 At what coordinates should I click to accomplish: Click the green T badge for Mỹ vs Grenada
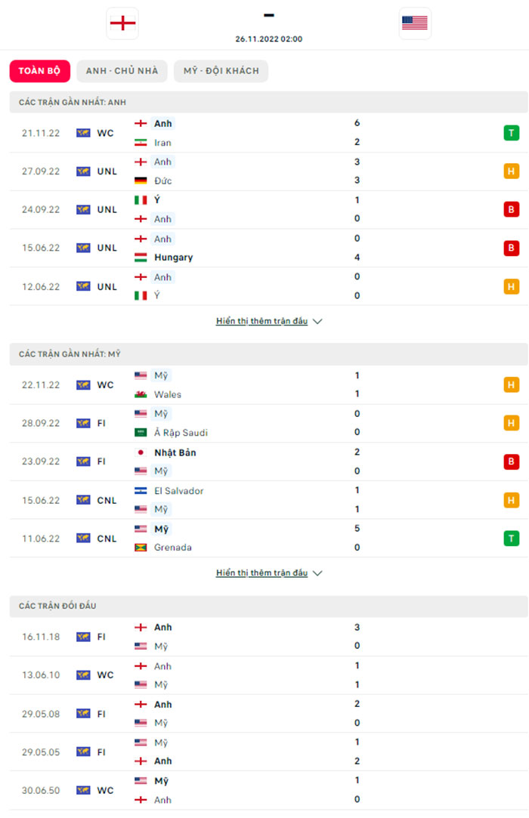click(x=512, y=538)
